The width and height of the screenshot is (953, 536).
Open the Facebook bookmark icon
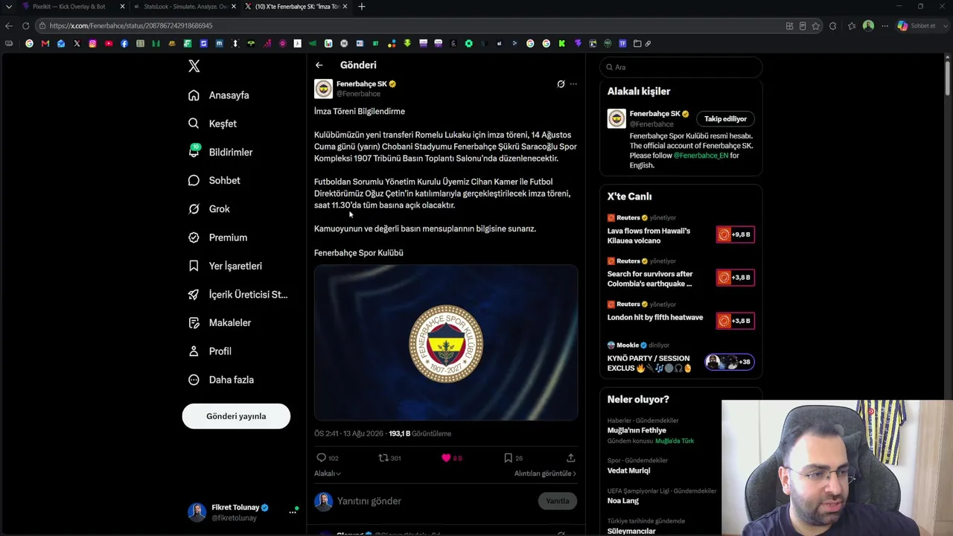point(124,44)
